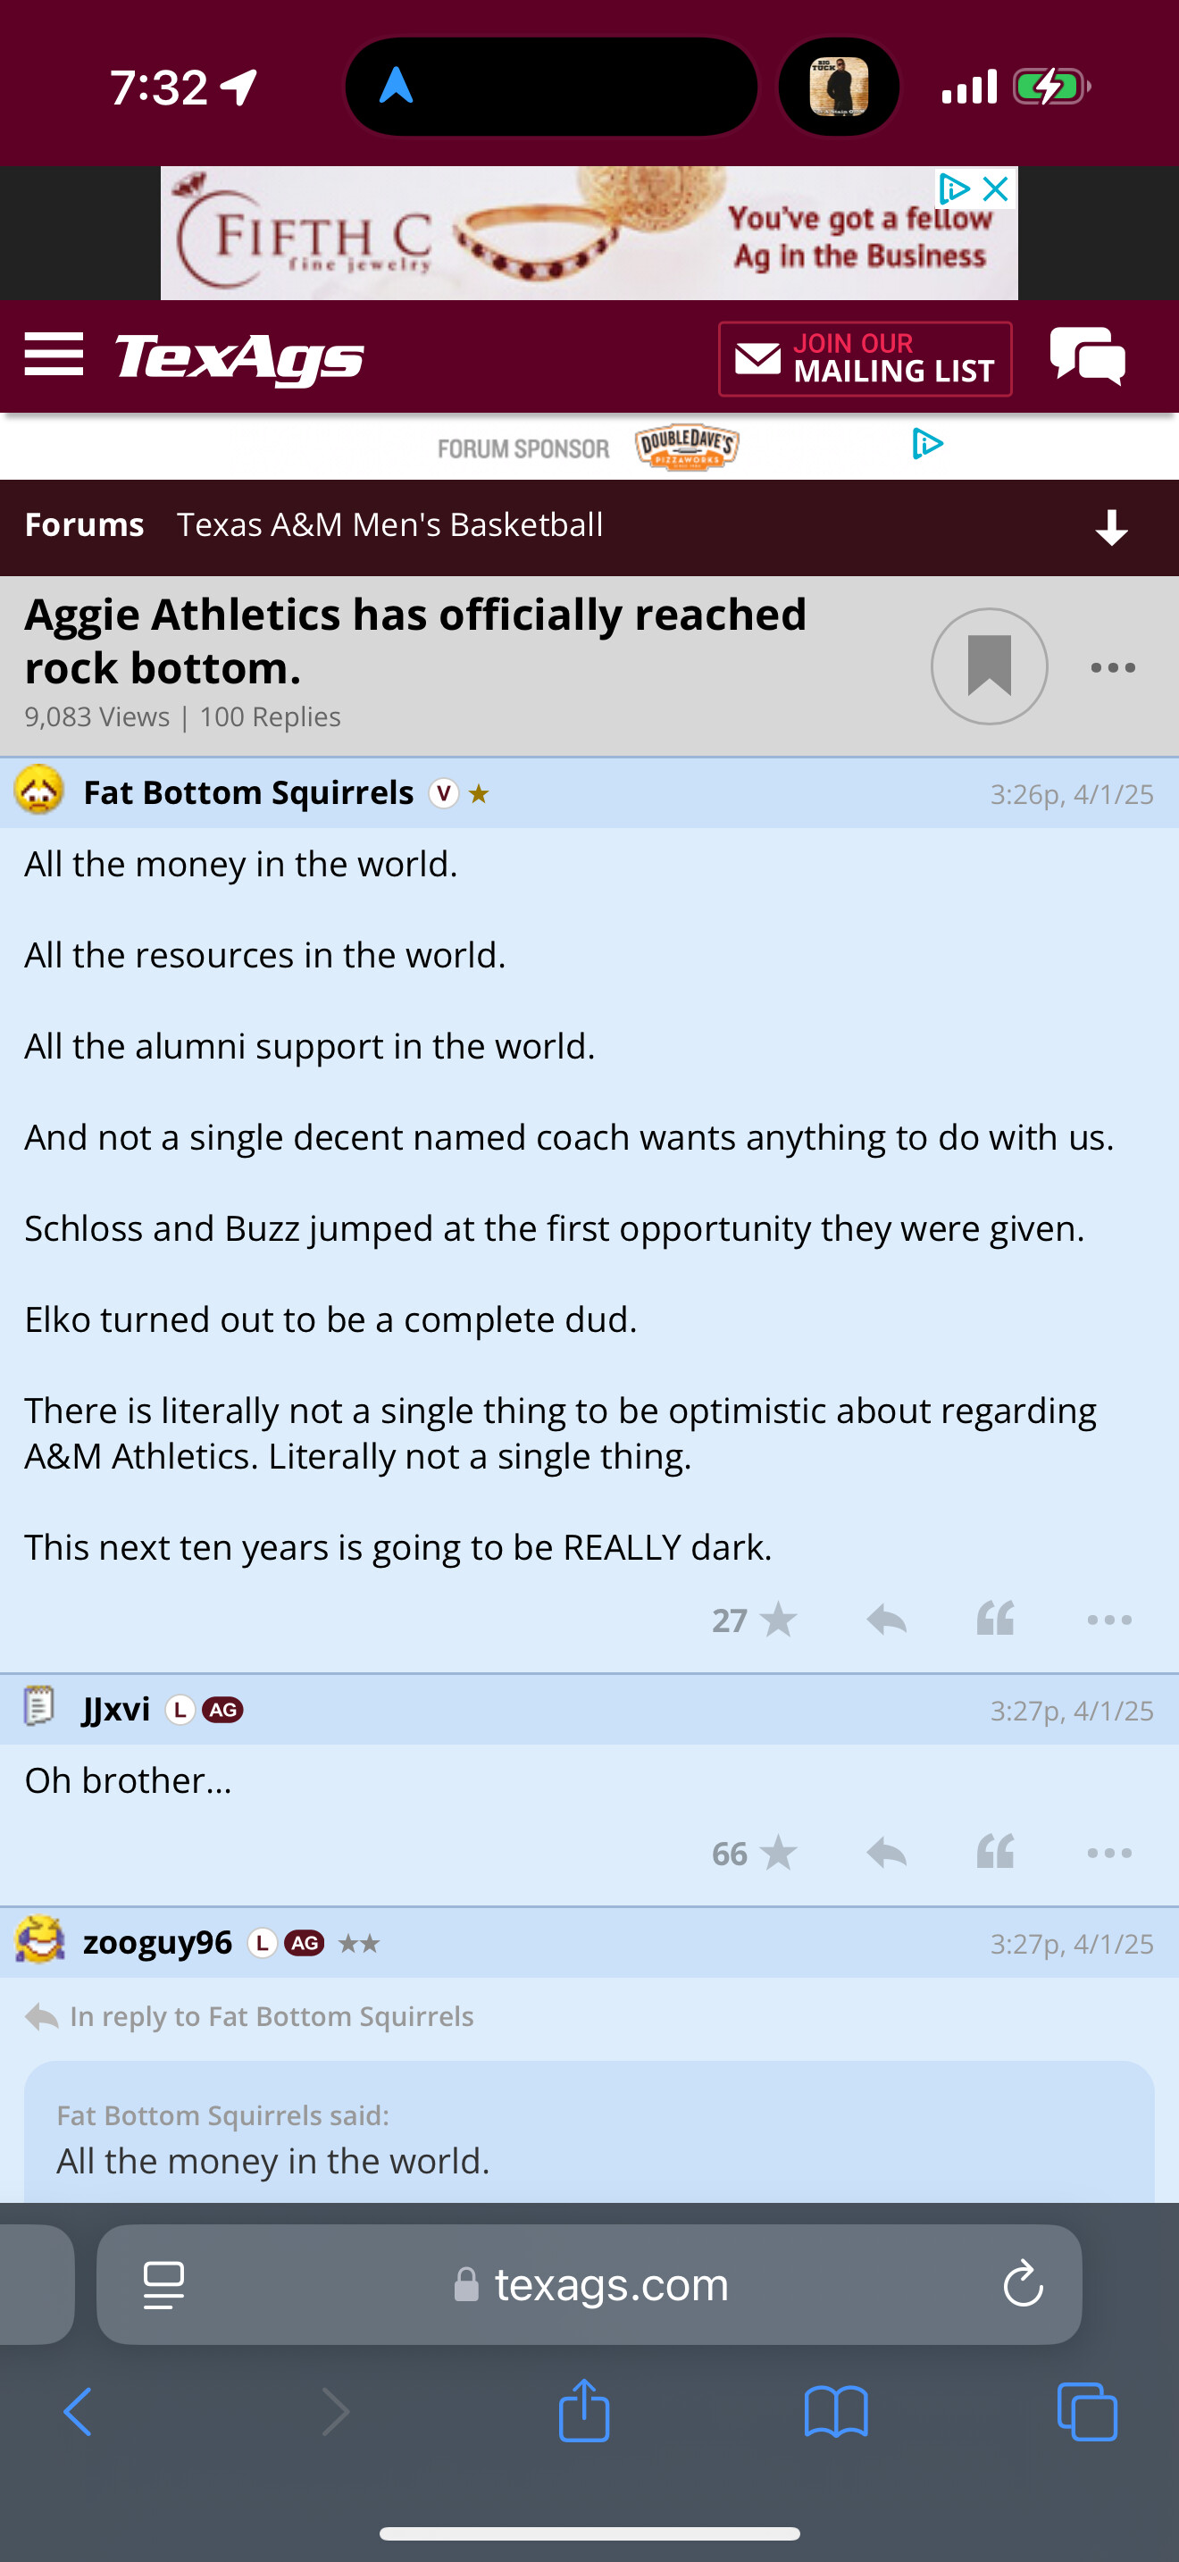Image resolution: width=1179 pixels, height=2562 pixels.
Task: Open zooguy96's profile
Action: 157,1942
